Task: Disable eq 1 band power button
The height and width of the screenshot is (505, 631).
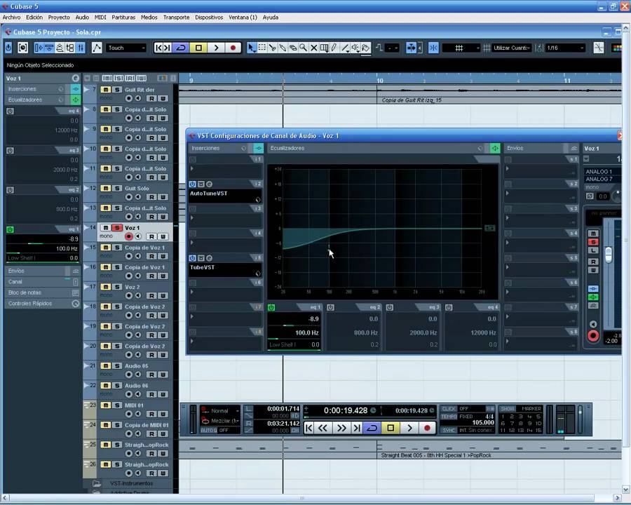Action: pos(271,308)
